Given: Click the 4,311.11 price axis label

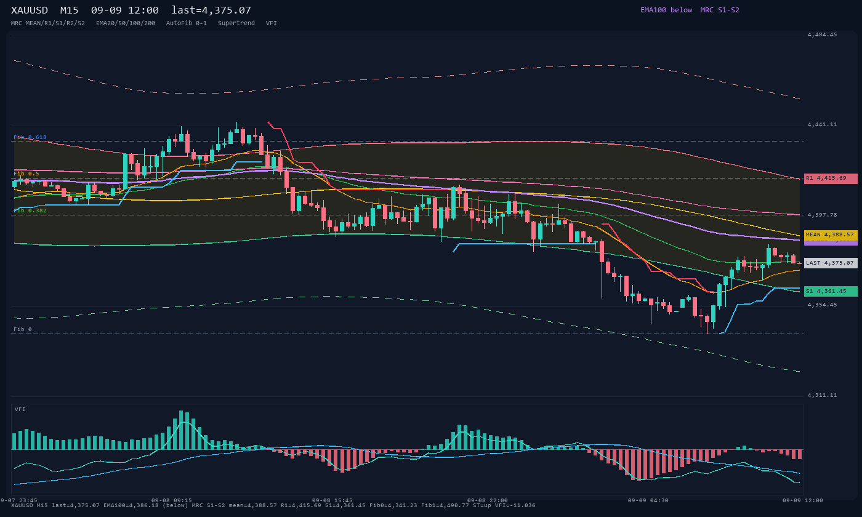Looking at the screenshot, I should click(x=822, y=396).
